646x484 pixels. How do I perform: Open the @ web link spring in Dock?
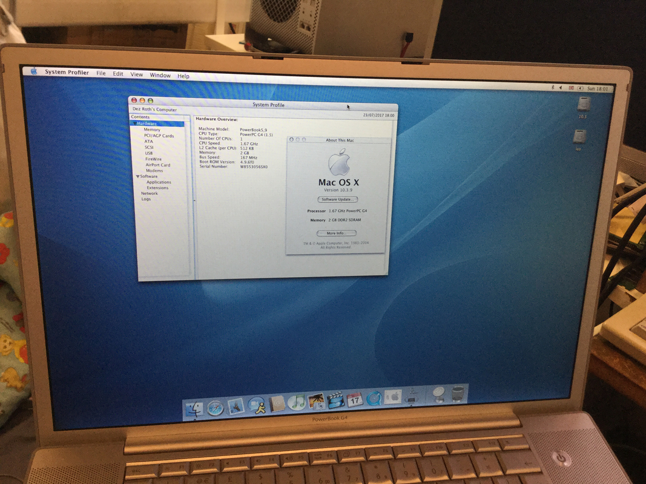pos(440,394)
